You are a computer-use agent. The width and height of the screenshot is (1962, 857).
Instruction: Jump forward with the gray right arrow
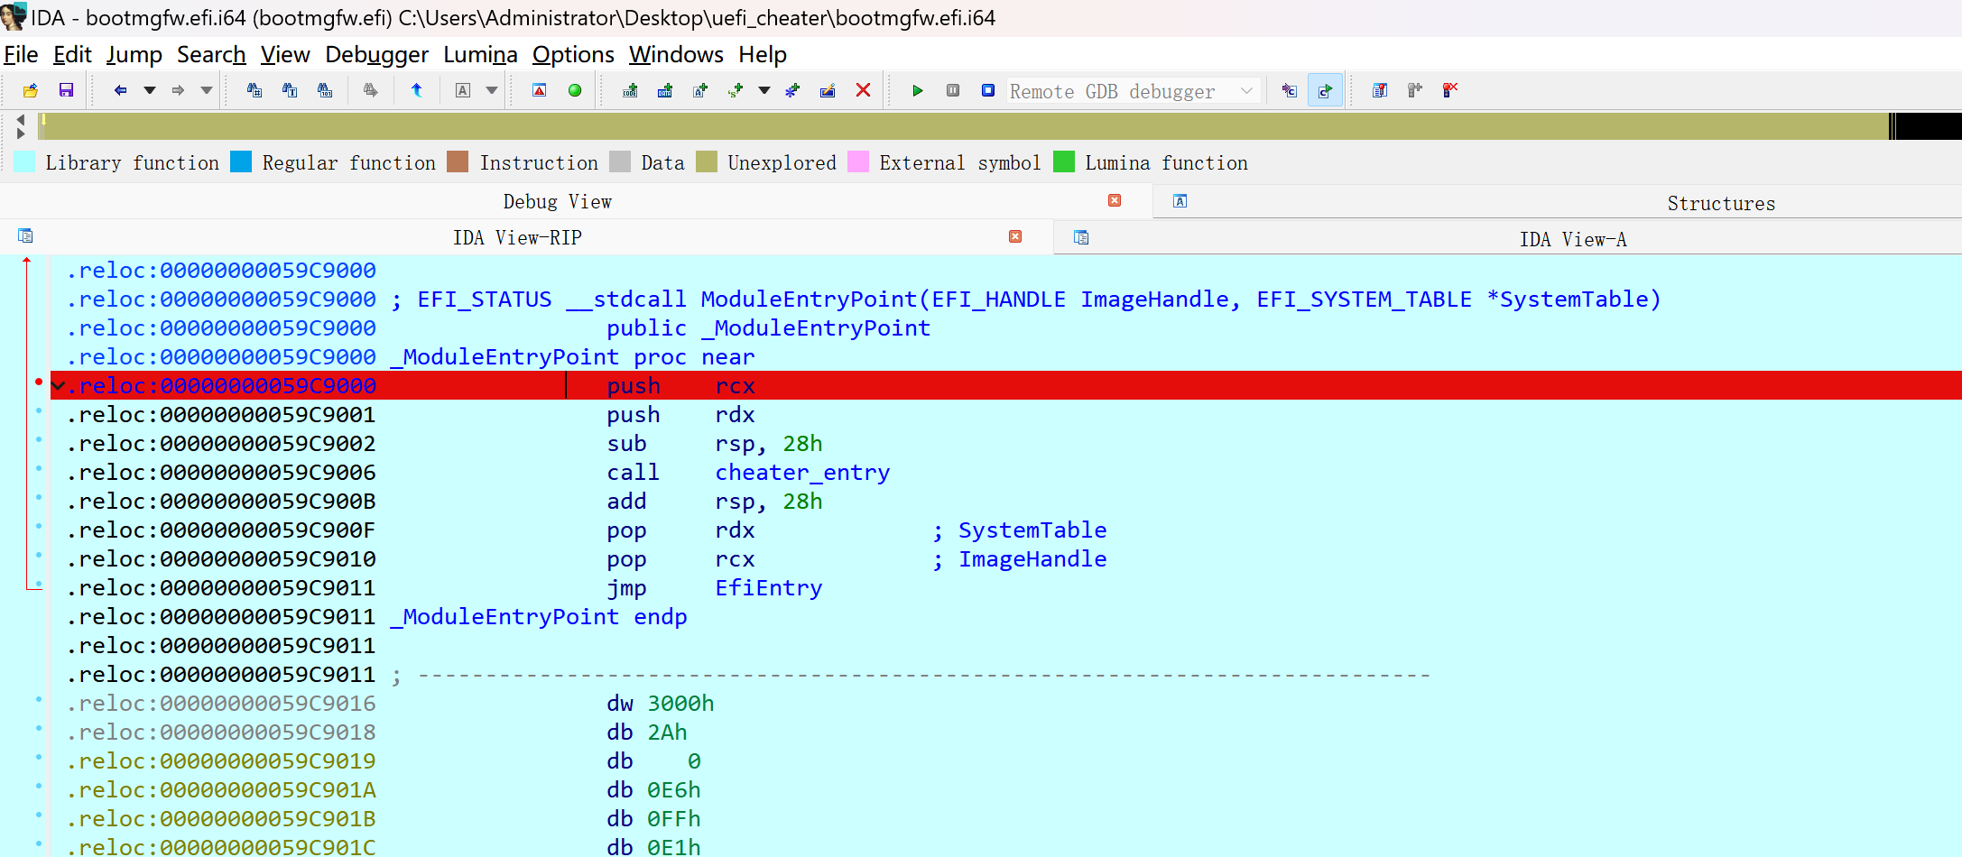[178, 90]
